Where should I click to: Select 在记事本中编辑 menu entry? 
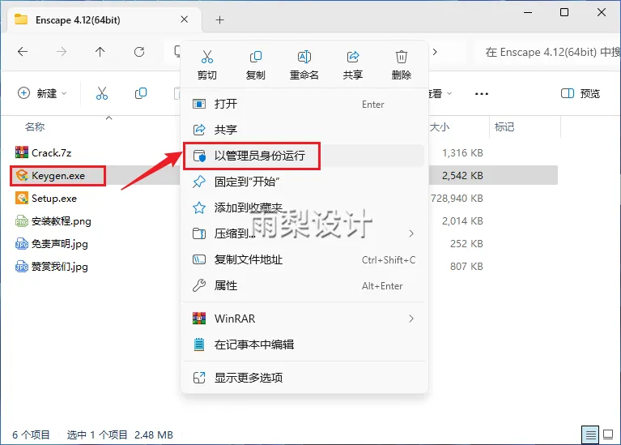click(x=304, y=344)
